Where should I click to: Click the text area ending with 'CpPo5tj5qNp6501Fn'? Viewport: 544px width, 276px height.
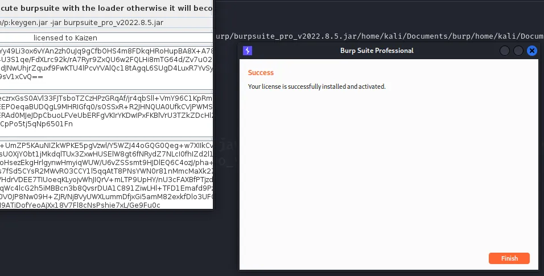coord(106,116)
